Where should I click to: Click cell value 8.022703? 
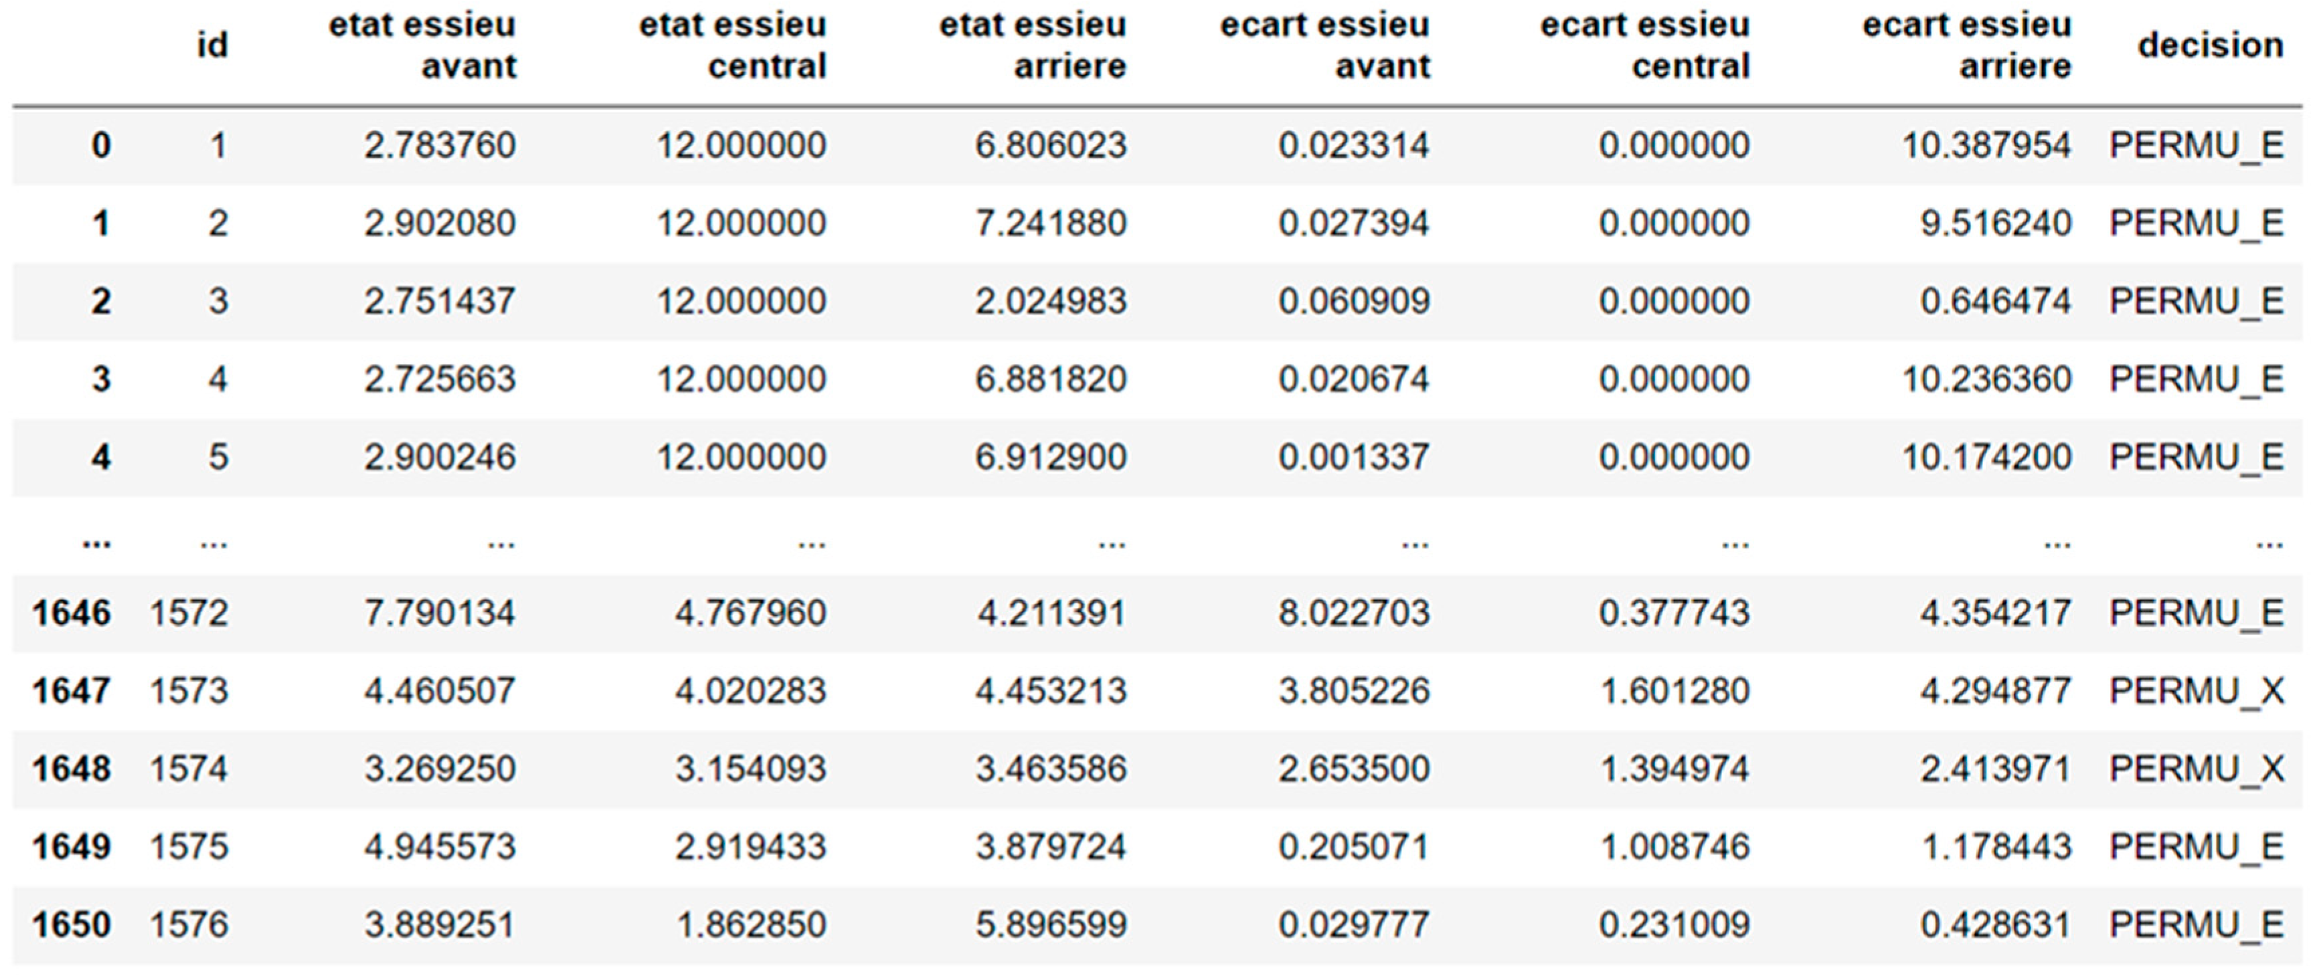point(1353,613)
